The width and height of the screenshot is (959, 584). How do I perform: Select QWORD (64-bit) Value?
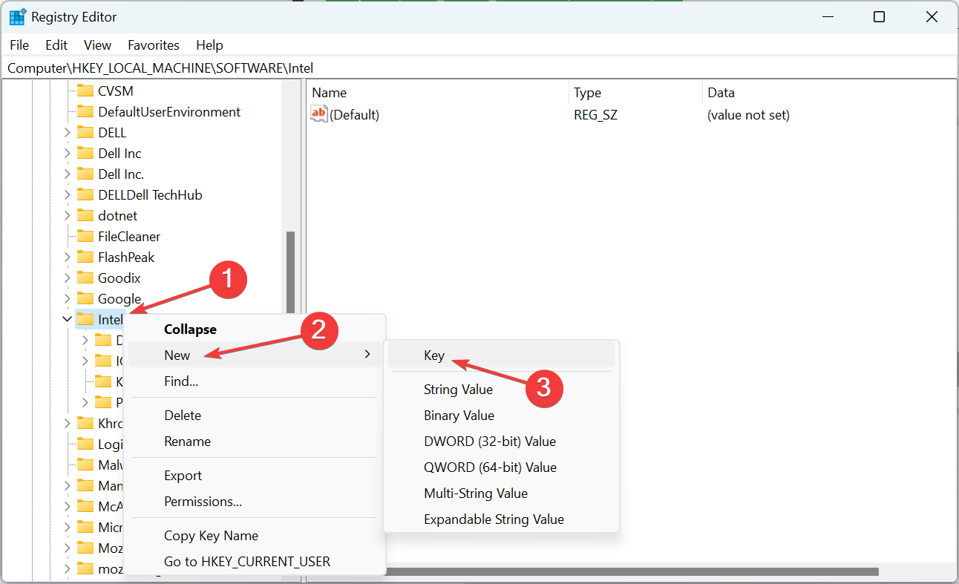click(501, 467)
